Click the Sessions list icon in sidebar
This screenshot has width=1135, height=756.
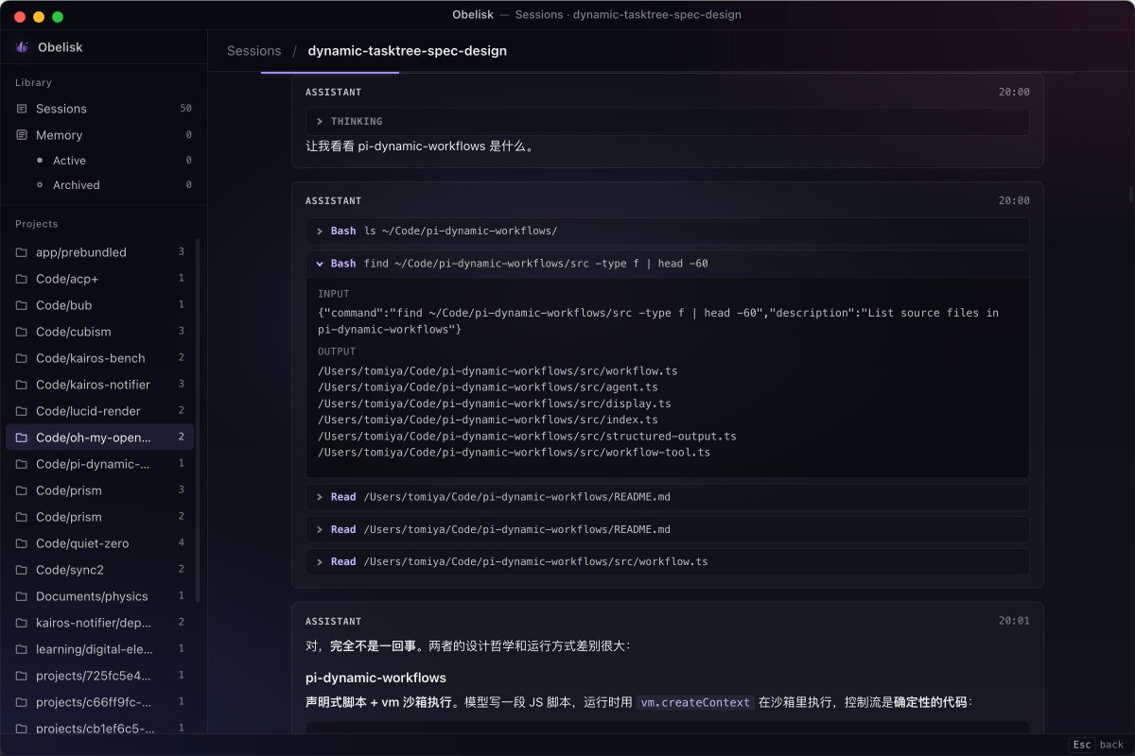click(x=22, y=109)
